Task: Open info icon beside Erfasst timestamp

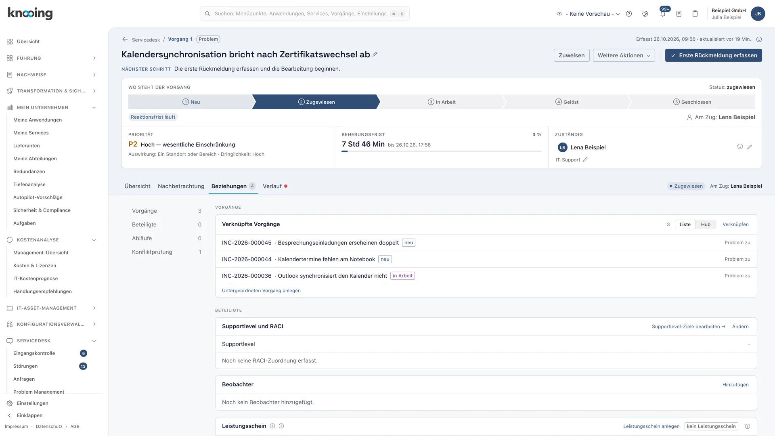Action: (x=759, y=39)
